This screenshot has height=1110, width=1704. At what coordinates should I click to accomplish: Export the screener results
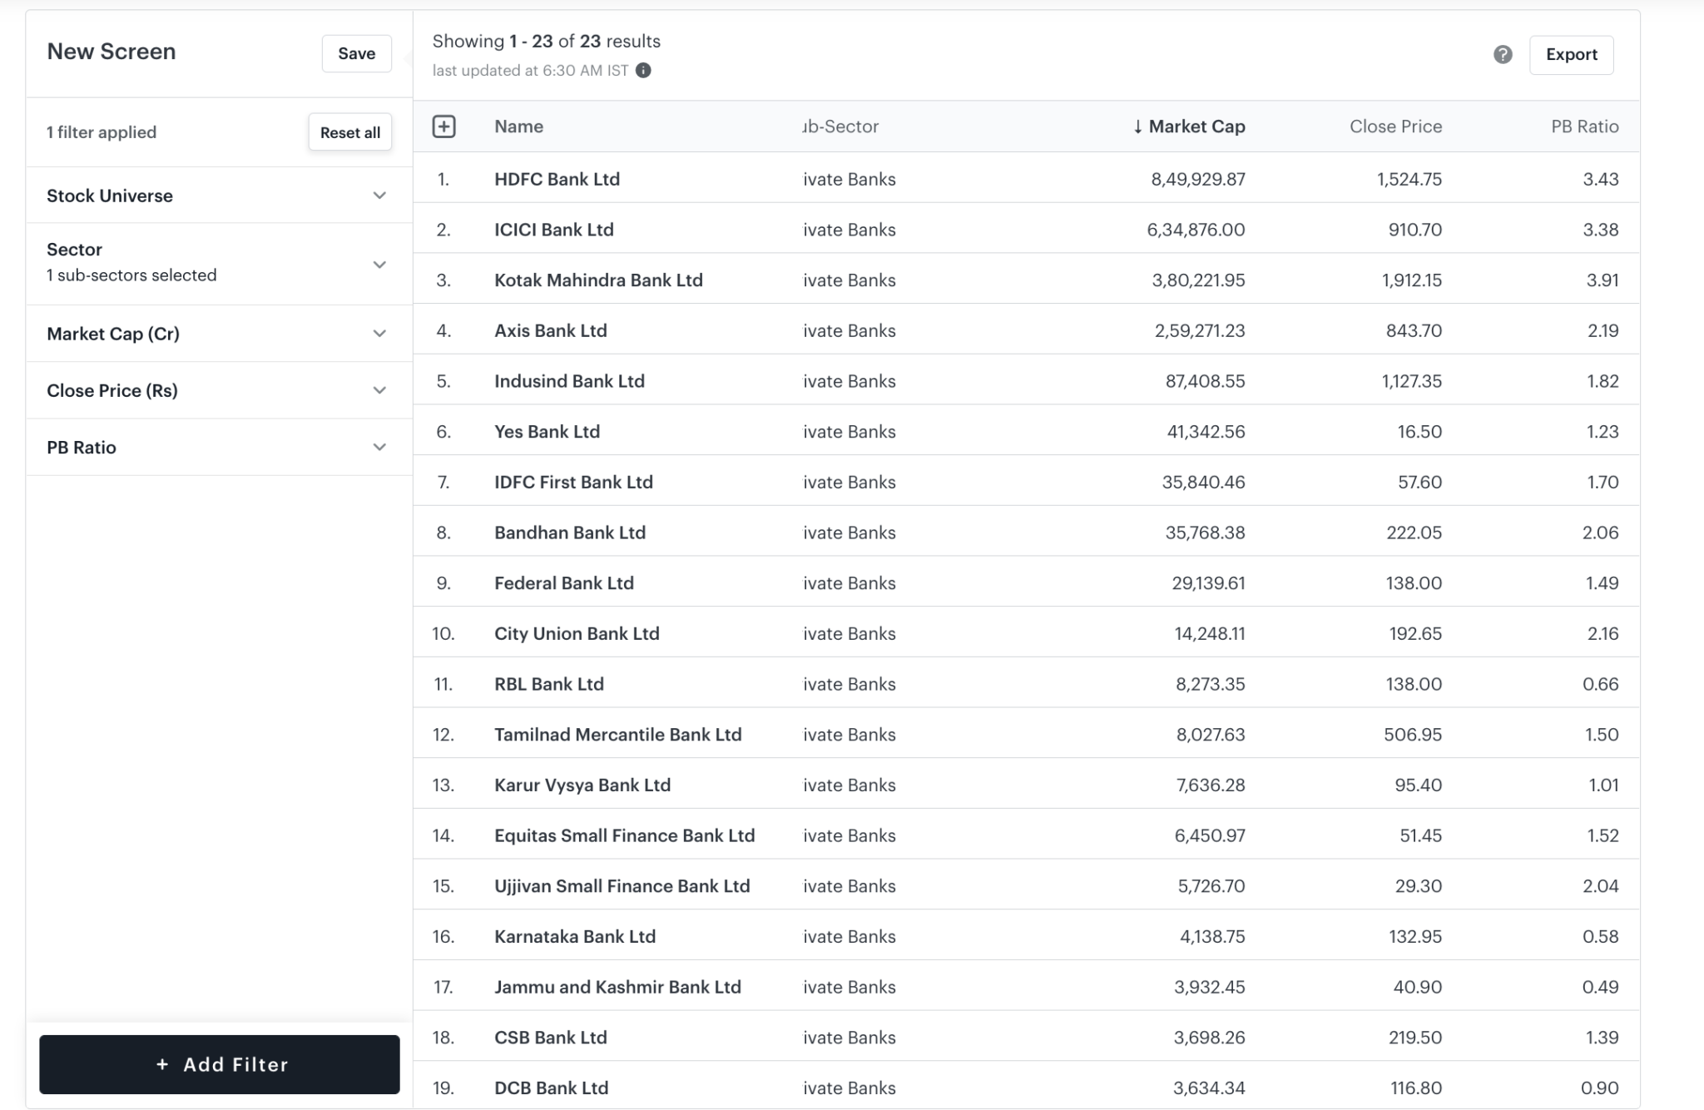click(x=1571, y=55)
